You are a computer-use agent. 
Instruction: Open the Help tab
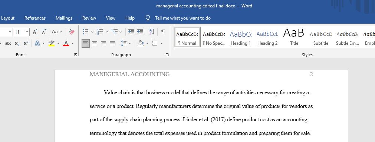(x=130, y=18)
